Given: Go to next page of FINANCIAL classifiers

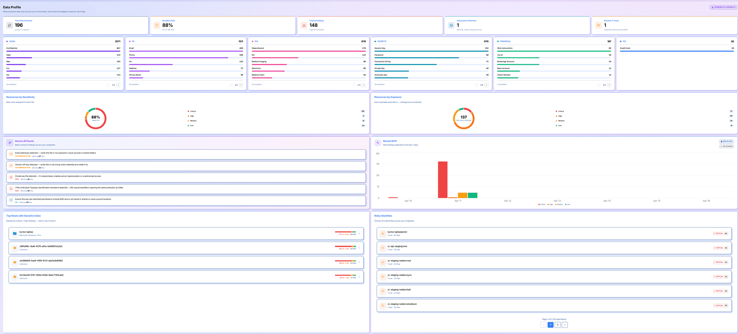Looking at the screenshot, I should click(x=609, y=85).
